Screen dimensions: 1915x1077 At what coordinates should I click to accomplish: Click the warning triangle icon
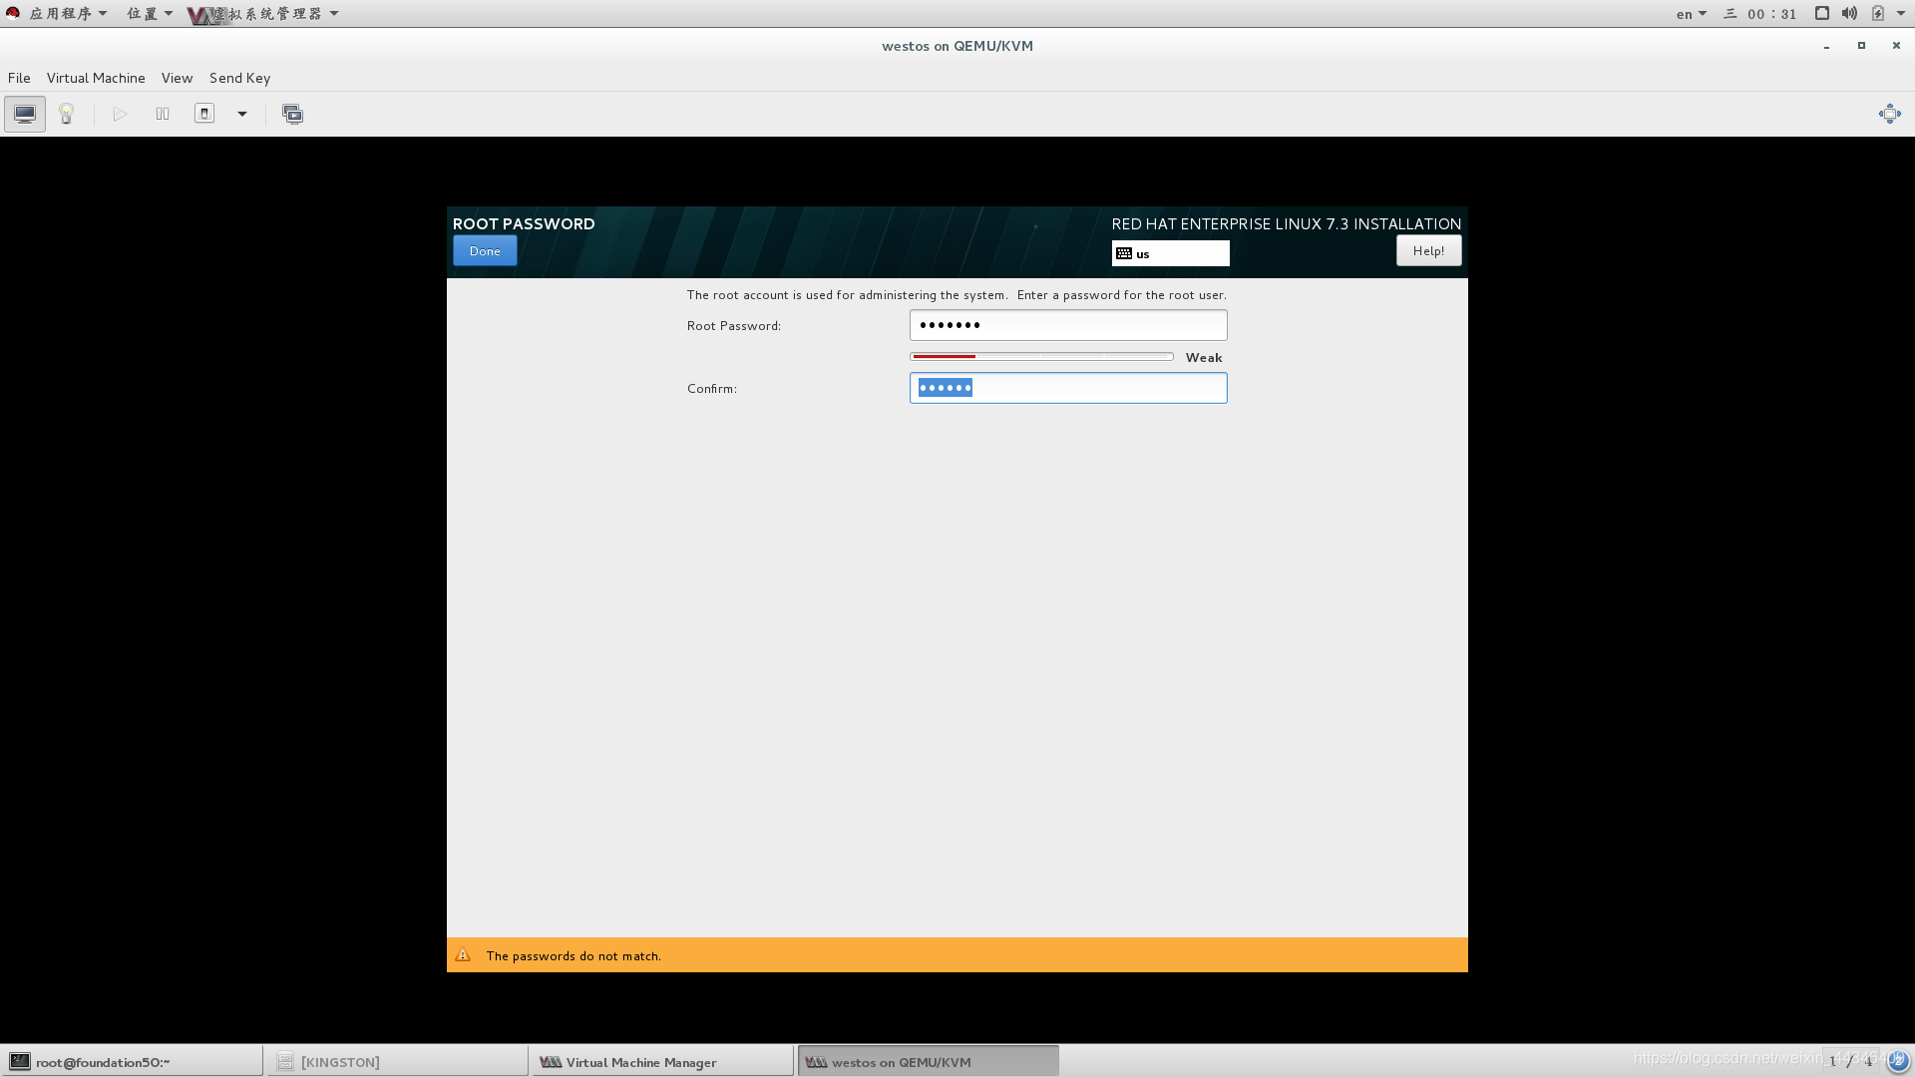(x=463, y=955)
